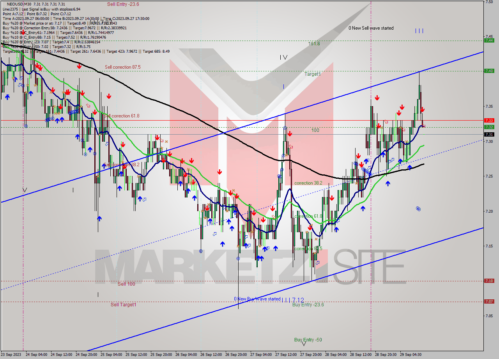
Task: Select the green 'Target1' label
Action: [313, 74]
